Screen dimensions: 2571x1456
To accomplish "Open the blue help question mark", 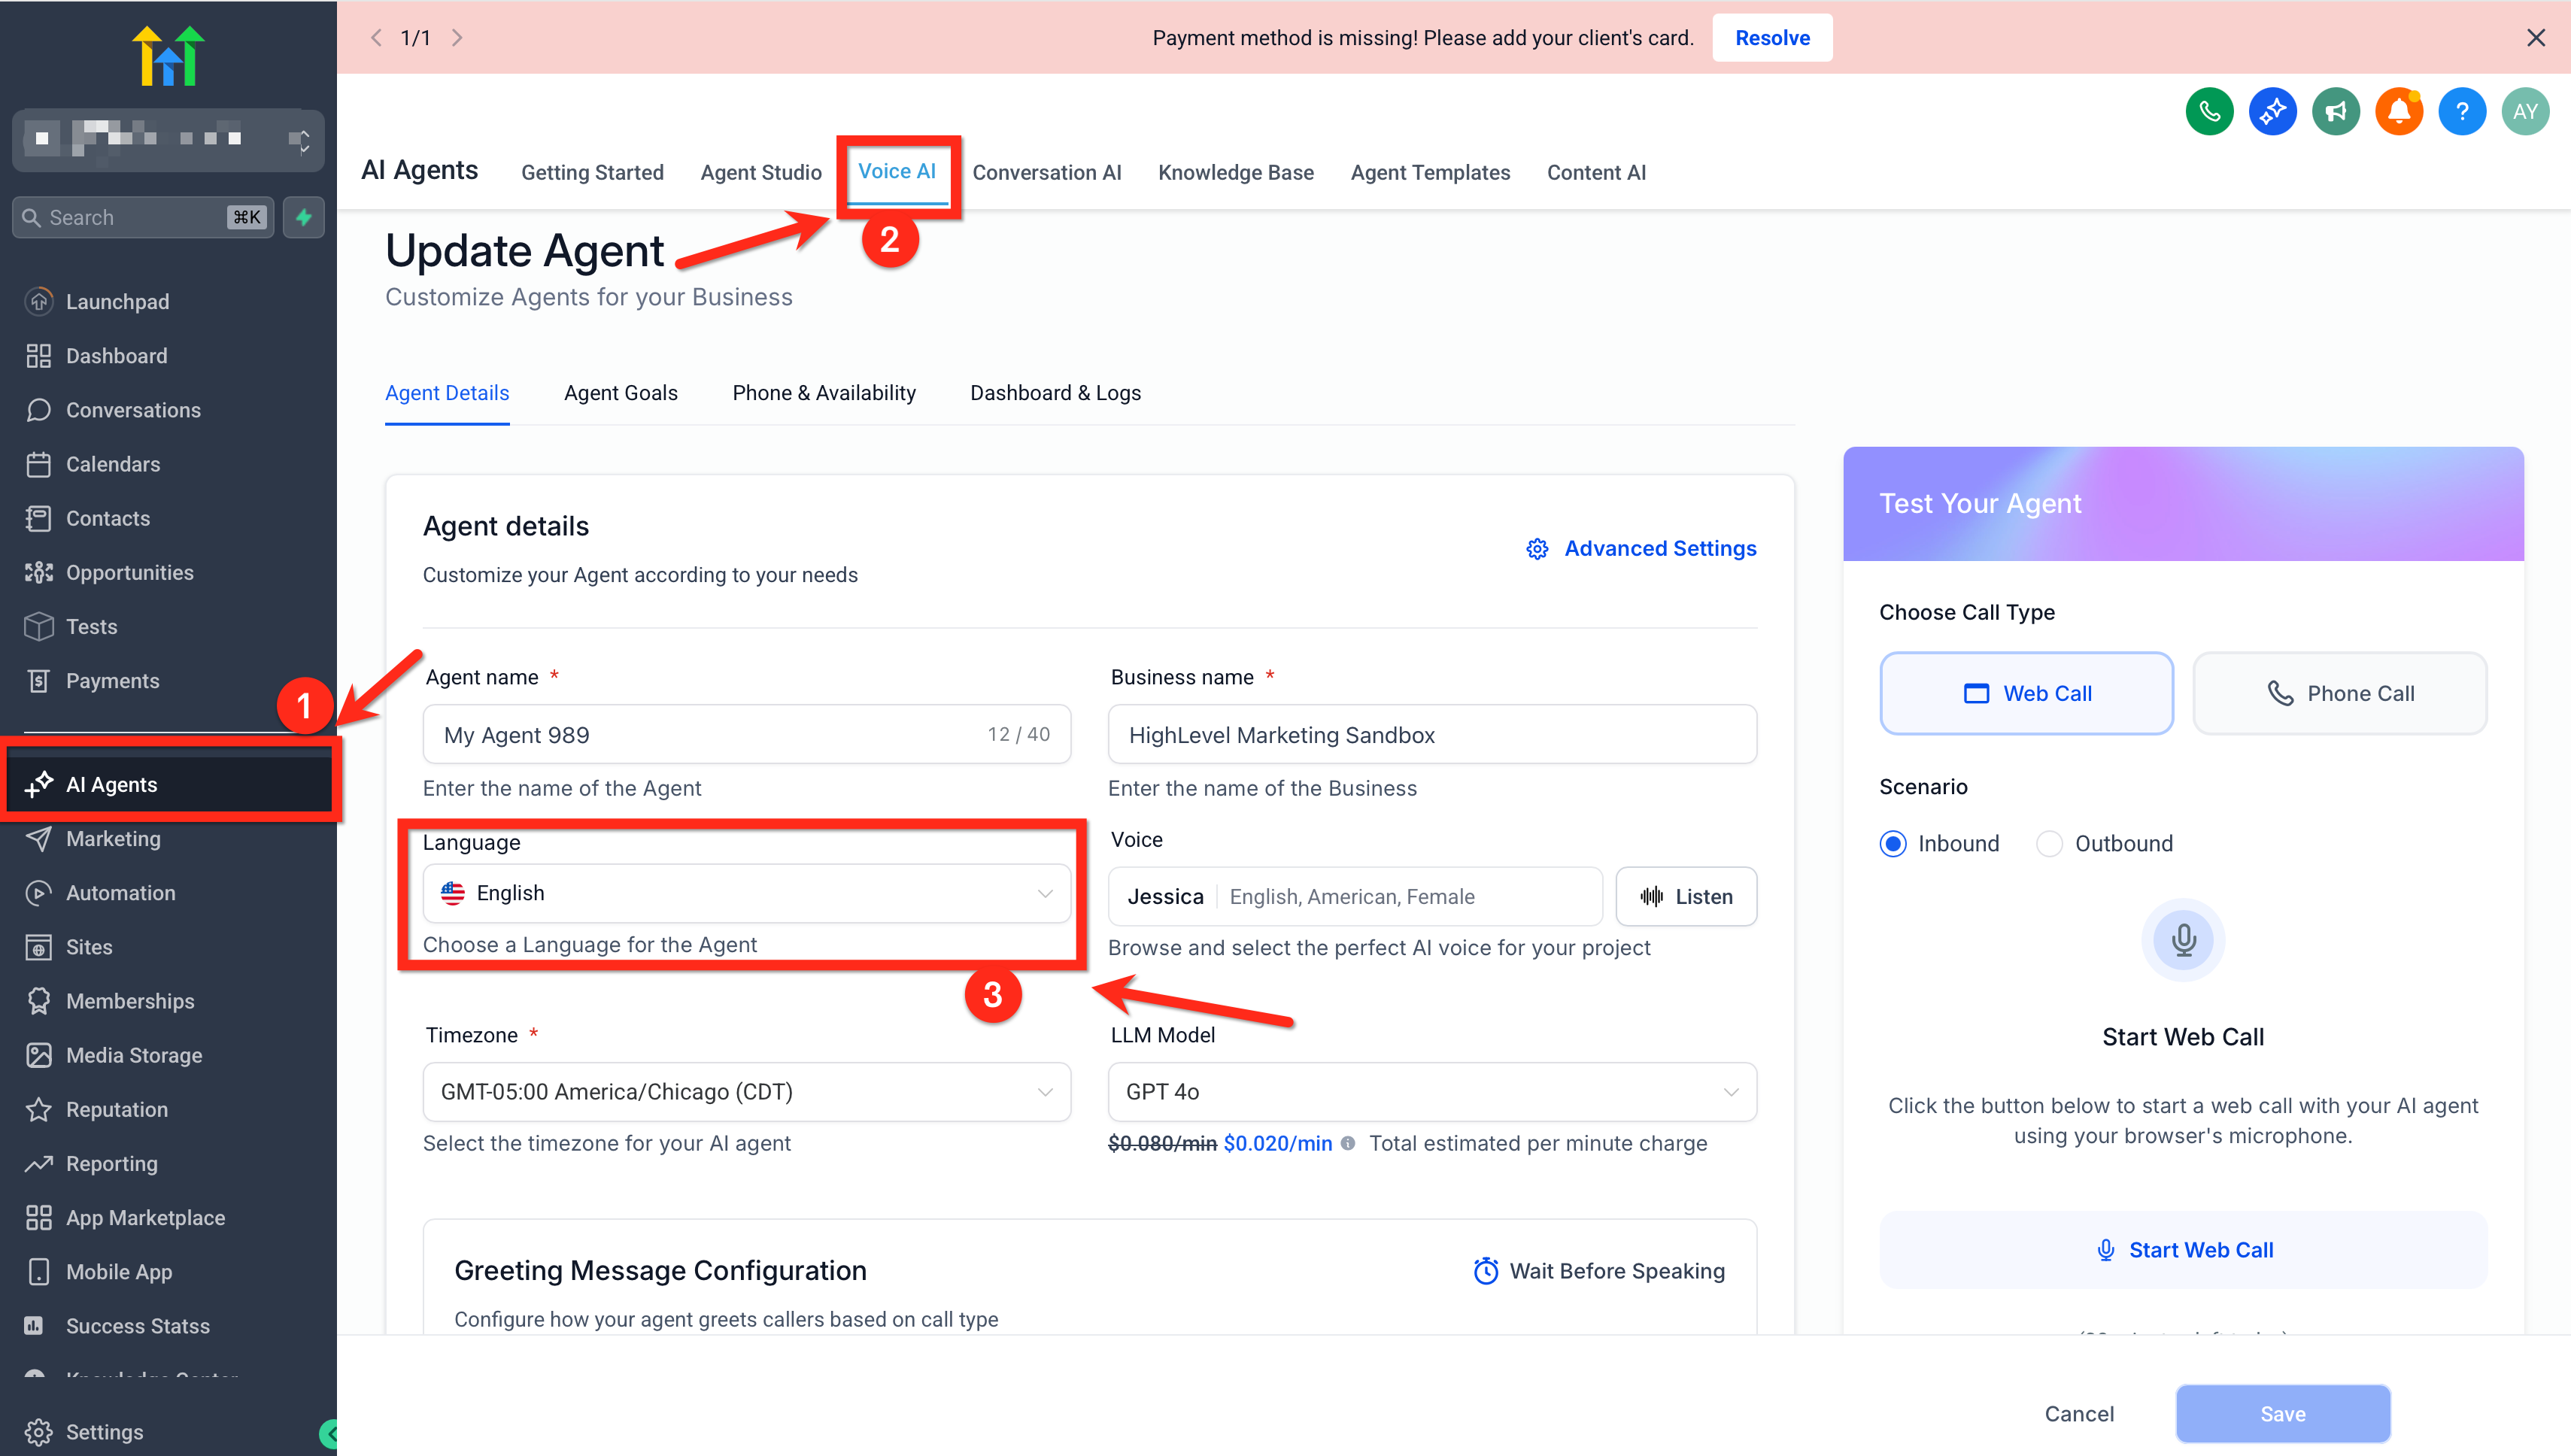I will coord(2461,111).
